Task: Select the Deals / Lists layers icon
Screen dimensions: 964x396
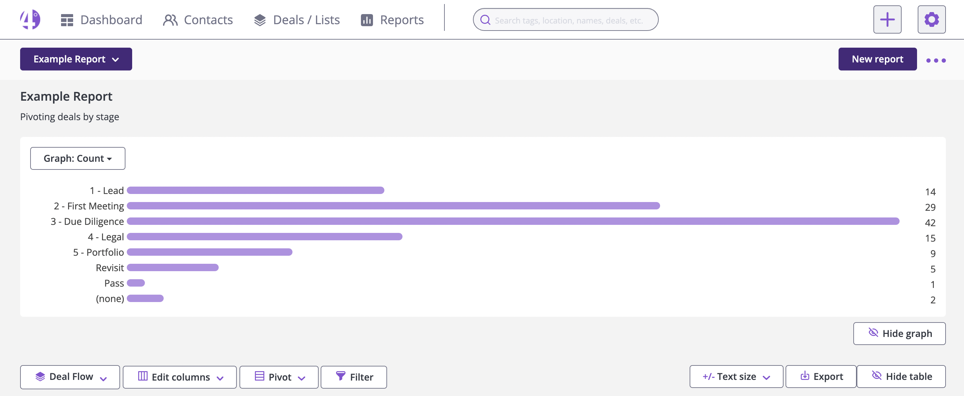Action: point(259,19)
